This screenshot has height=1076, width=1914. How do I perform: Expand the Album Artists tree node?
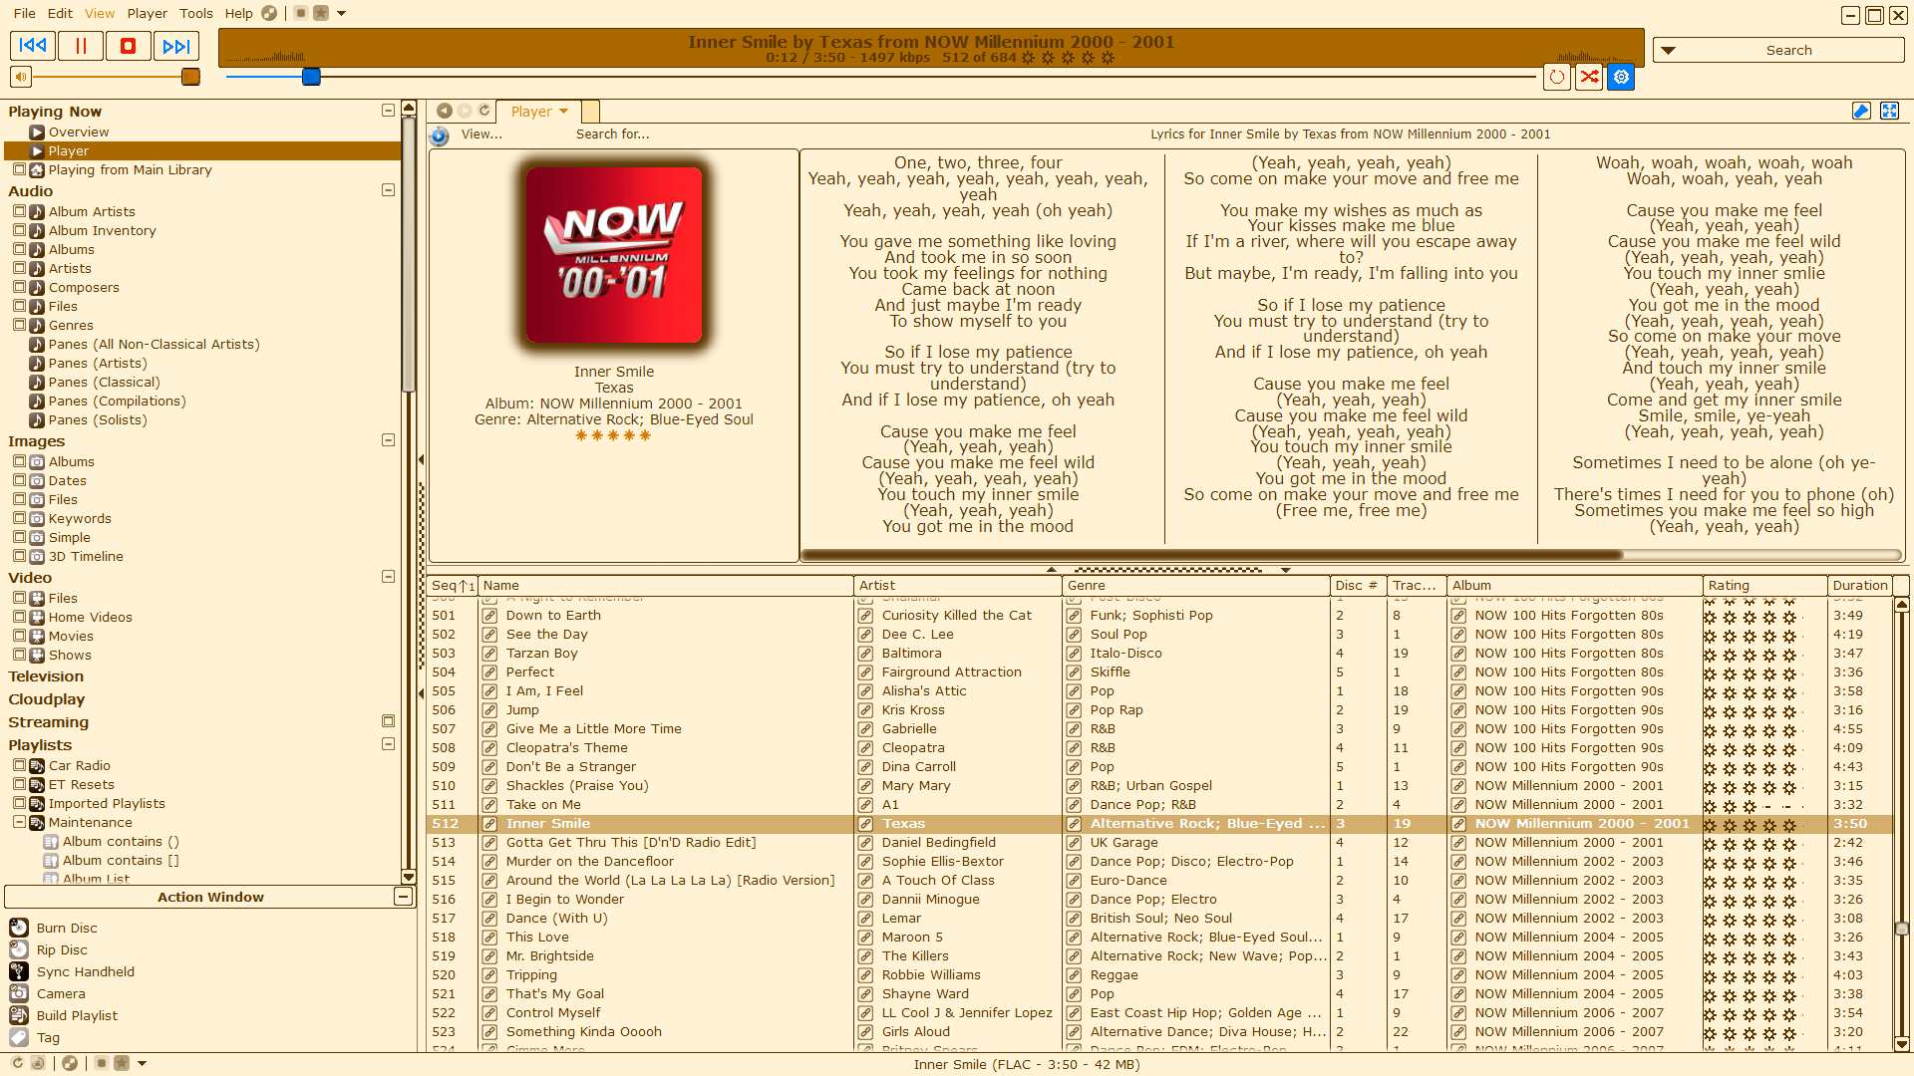pos(19,211)
